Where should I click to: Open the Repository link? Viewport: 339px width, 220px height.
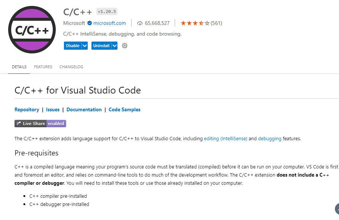[27, 109]
